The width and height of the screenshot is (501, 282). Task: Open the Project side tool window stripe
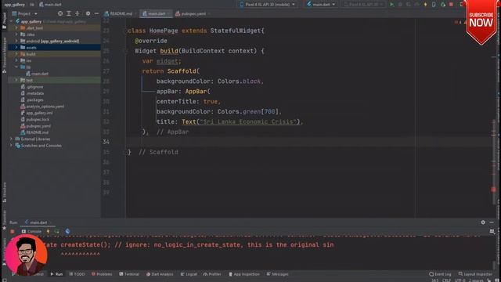(4, 21)
